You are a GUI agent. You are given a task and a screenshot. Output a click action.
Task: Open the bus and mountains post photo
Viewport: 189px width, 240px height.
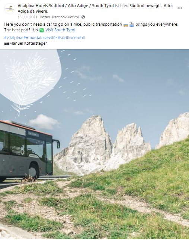point(94,144)
